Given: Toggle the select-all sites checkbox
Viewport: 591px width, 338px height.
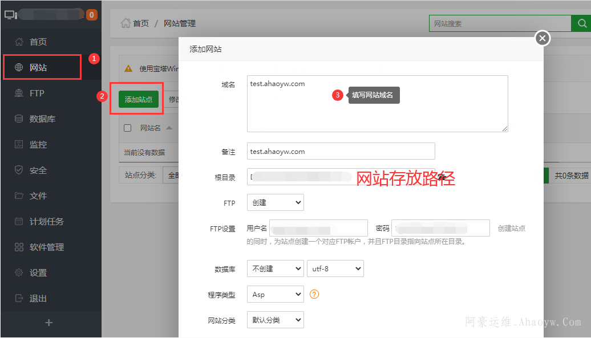Looking at the screenshot, I should (x=128, y=128).
